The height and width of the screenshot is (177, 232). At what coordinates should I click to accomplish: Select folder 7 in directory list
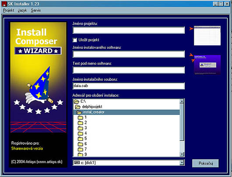pyautogui.click(x=85, y=149)
